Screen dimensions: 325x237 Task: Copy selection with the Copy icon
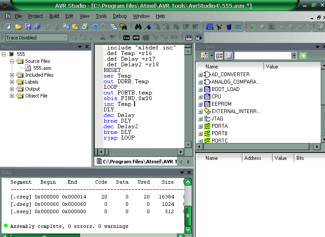tap(66, 26)
